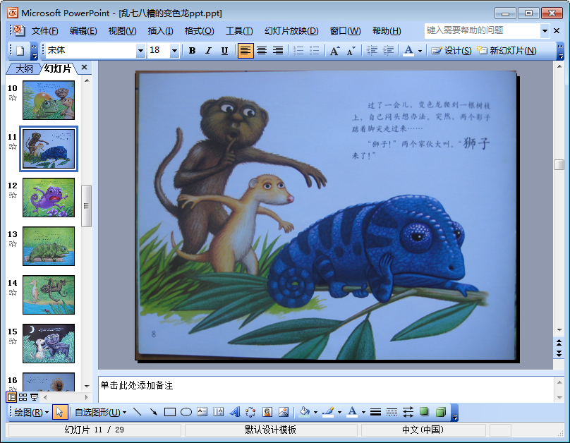
Task: Open font color dropdown on formatting toolbar
Action: pyautogui.click(x=420, y=51)
